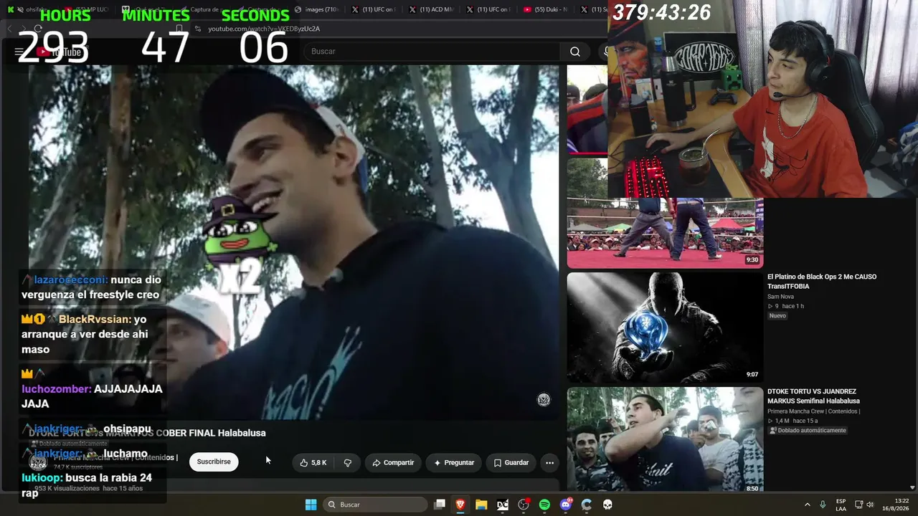
Task: Select the first '(11) UFC on' tab
Action: [x=374, y=9]
